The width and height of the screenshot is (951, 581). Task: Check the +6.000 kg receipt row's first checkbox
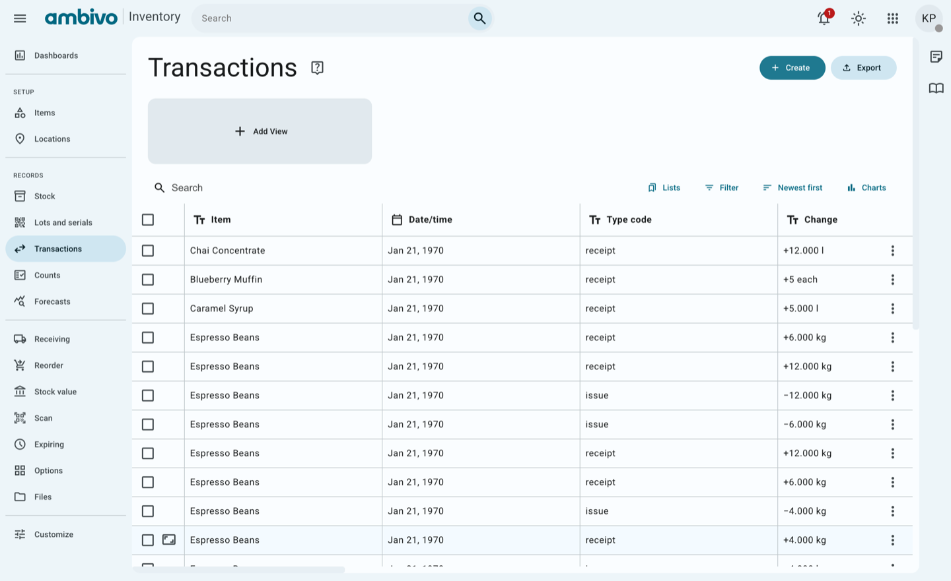(148, 338)
